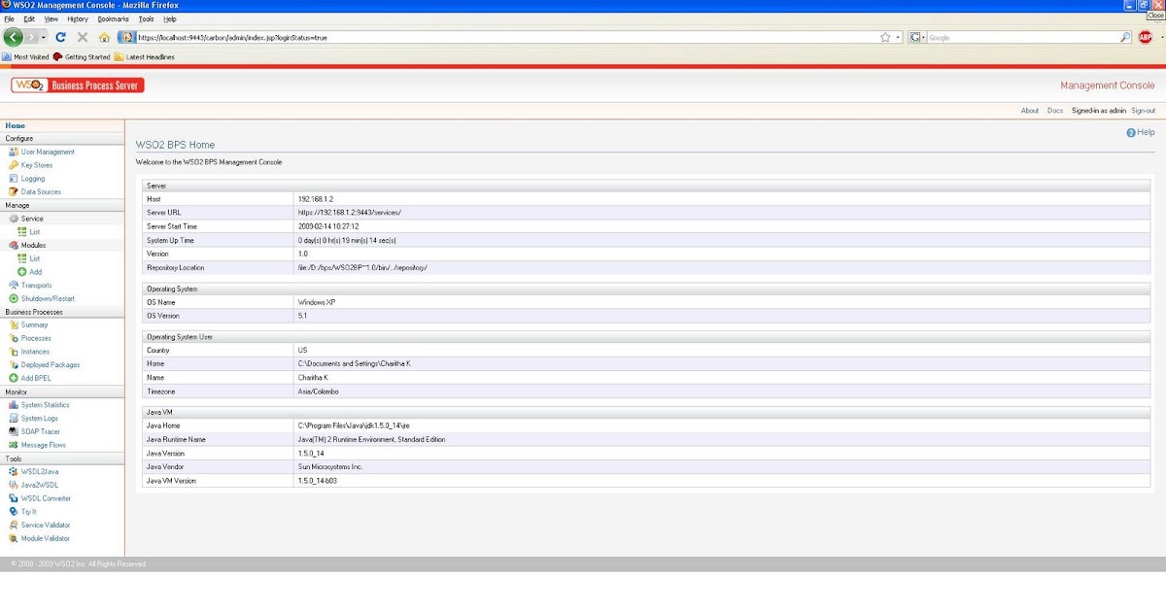Open List icon under Service

[x=22, y=232]
